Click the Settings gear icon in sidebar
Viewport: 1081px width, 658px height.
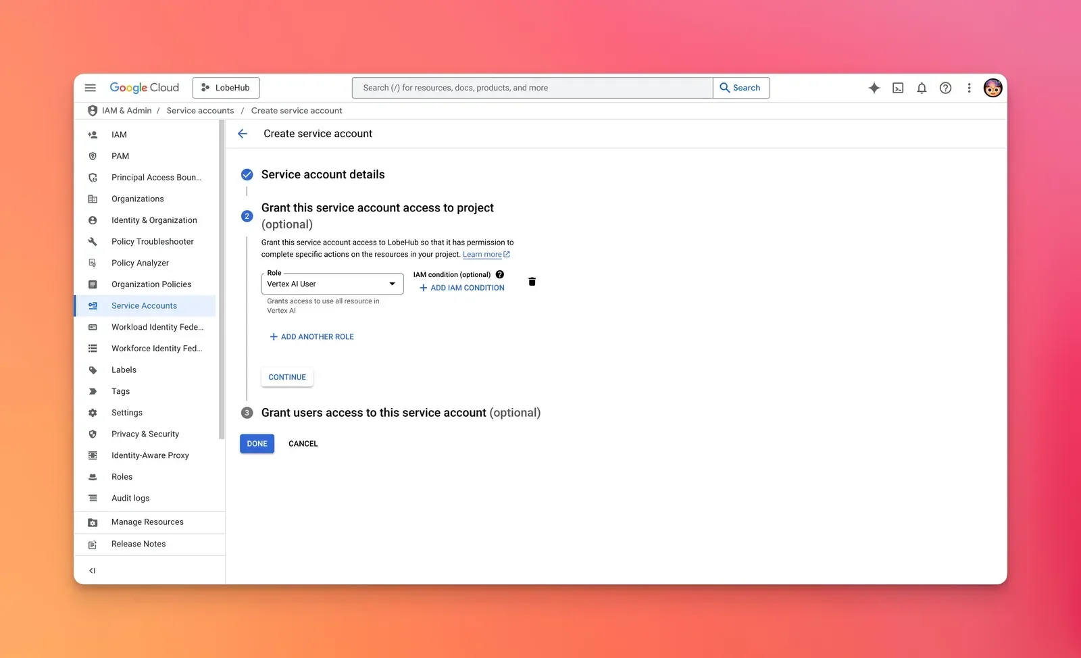click(x=93, y=413)
